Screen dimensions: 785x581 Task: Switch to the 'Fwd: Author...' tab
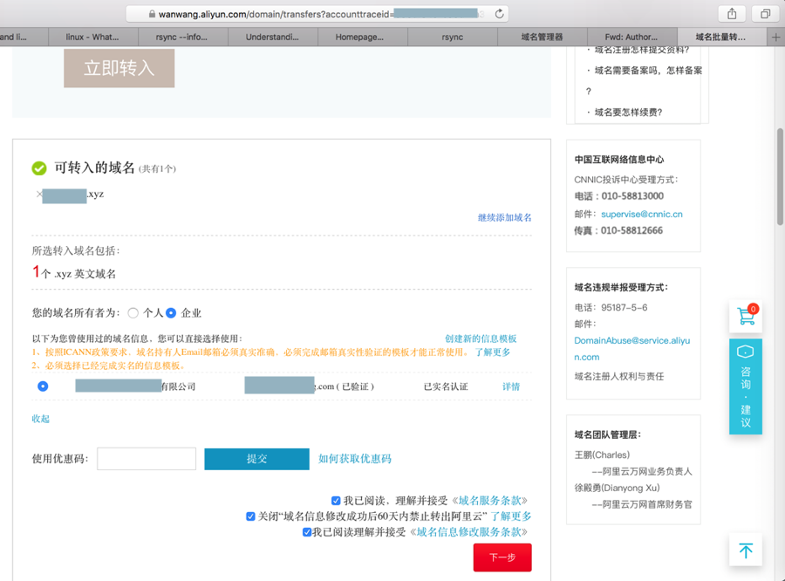(632, 37)
